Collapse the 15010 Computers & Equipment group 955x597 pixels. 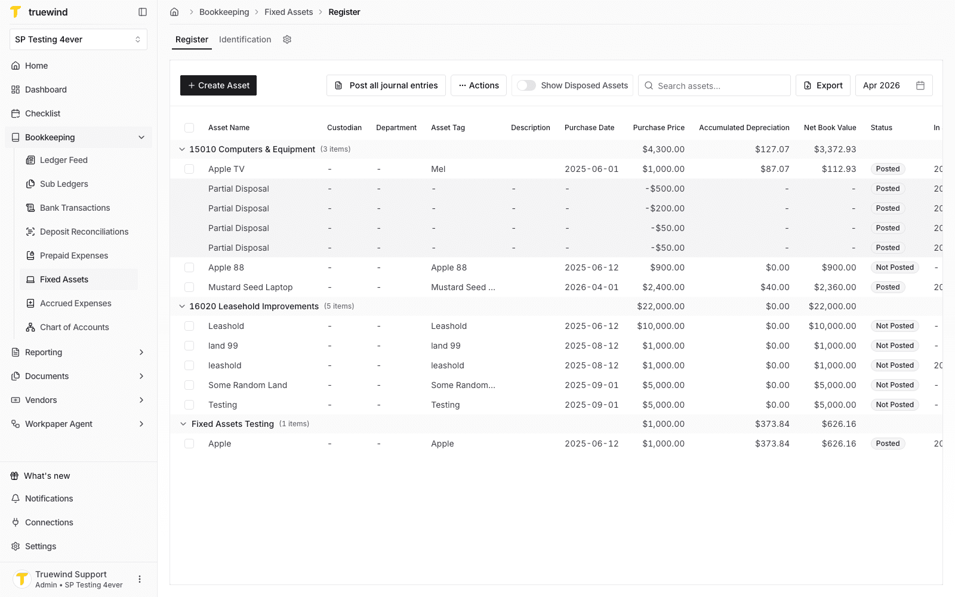(182, 149)
